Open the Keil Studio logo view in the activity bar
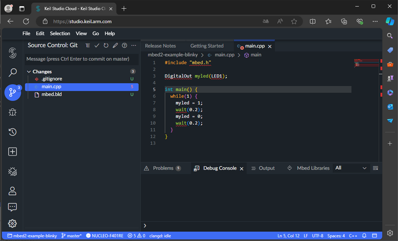Screen dimensions: 398x241 12,53
